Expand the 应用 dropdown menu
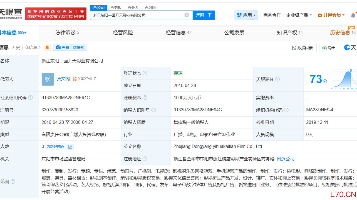 pyautogui.click(x=246, y=15)
